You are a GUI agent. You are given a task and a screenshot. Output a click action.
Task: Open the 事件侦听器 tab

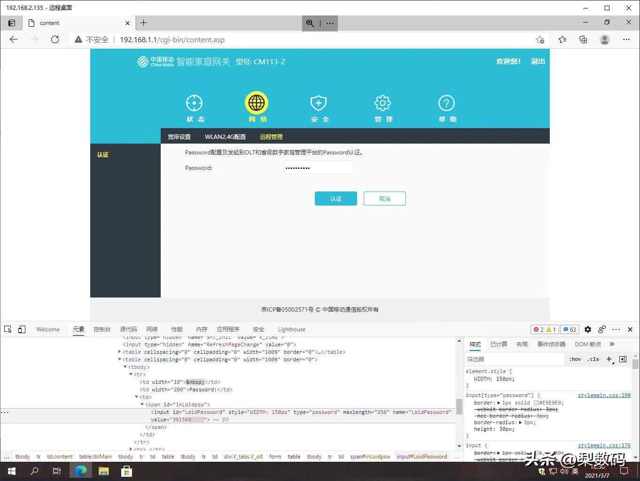coord(551,344)
